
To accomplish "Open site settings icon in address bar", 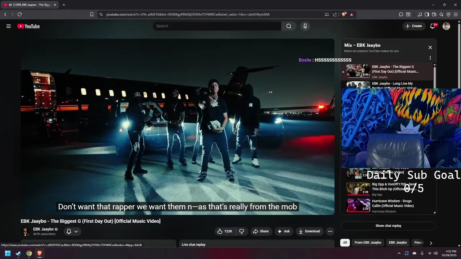I will (101, 14).
